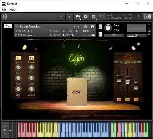Collapse instrument header using arrow beside Cajon Arrocha
Viewport: 153px width, 139px height.
pos(17,27)
